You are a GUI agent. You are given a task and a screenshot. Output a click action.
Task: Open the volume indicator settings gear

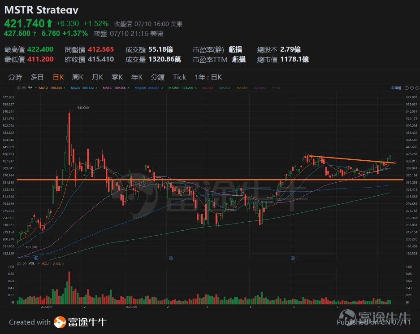[x=19, y=263]
